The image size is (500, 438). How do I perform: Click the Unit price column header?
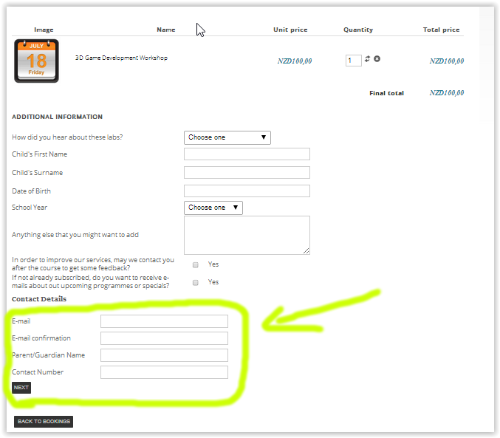coord(290,30)
